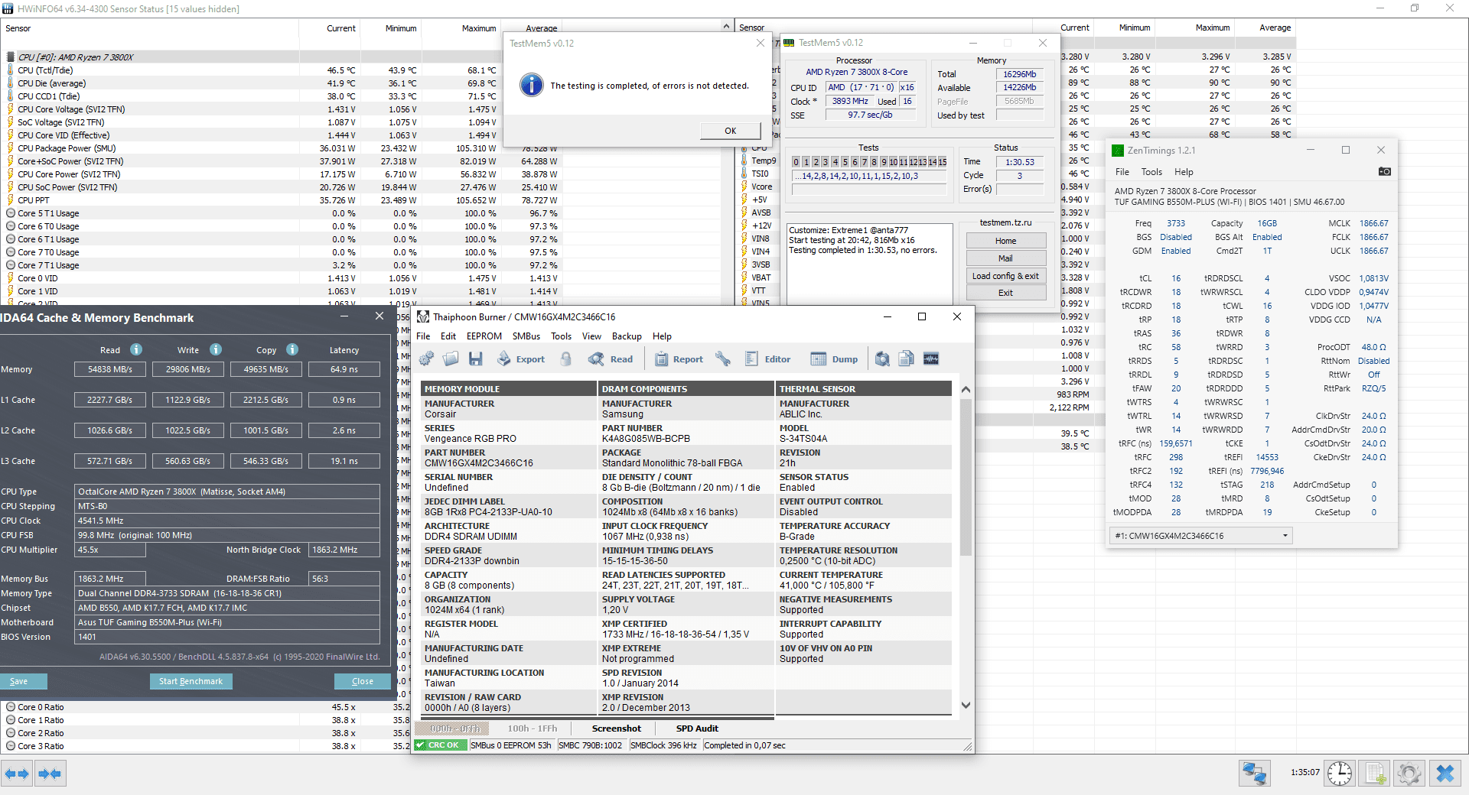The height and width of the screenshot is (795, 1469).
Task: Click the Read info icon in AIDA64 benchmark
Action: tap(136, 349)
